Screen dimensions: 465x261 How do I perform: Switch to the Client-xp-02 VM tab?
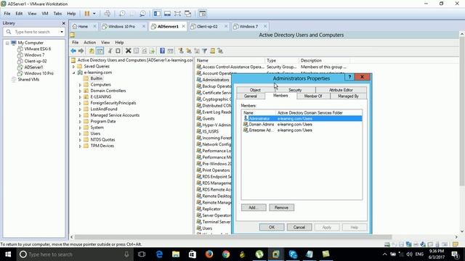pyautogui.click(x=209, y=26)
